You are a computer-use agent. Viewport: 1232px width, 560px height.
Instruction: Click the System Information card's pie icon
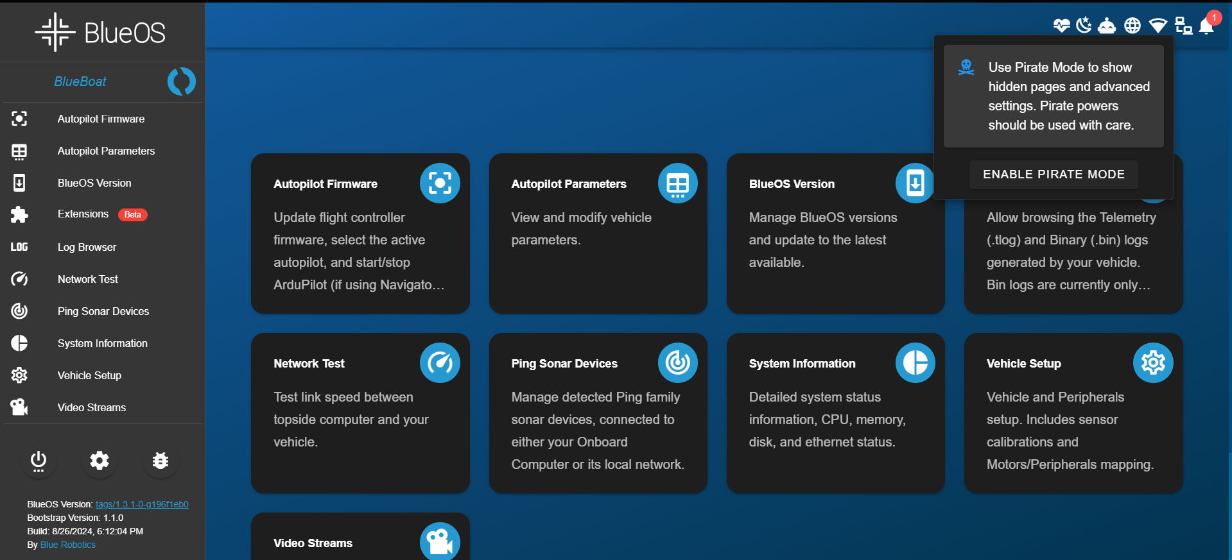(x=915, y=363)
